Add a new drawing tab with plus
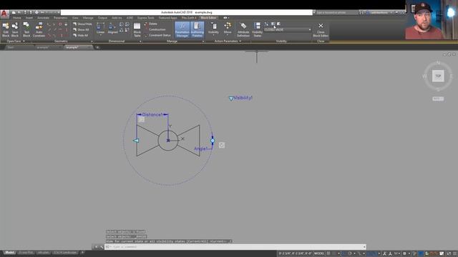458x257 pixels. 97,47
